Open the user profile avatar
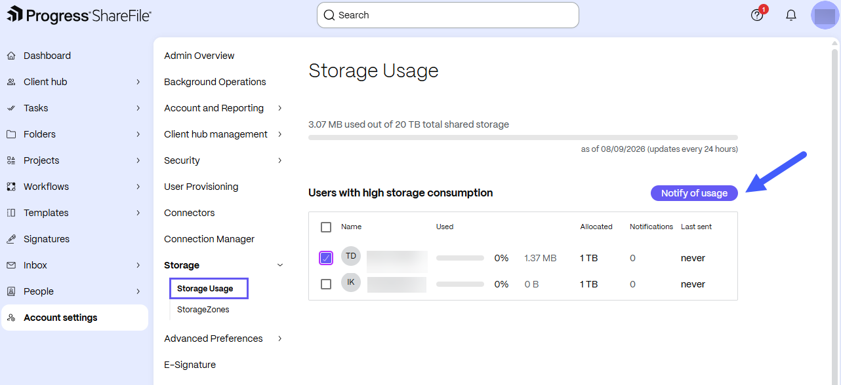Image resolution: width=841 pixels, height=385 pixels. pos(825,15)
